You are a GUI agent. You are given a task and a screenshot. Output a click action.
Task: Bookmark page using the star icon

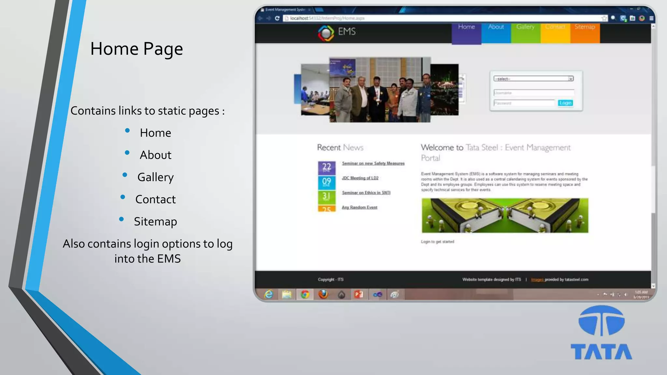tap(604, 18)
